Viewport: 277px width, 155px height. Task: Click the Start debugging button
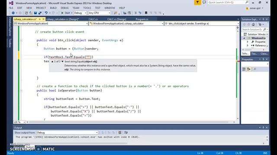[65, 13]
